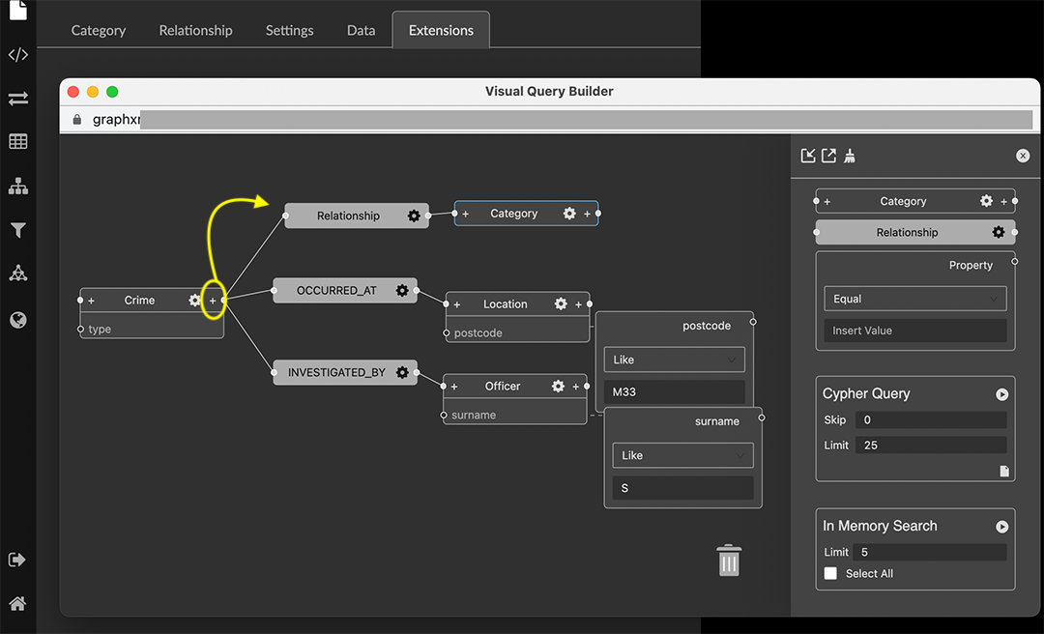Click the Insert Value input field

(914, 331)
